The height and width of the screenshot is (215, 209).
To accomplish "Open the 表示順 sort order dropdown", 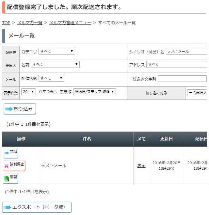I will click(94, 92).
